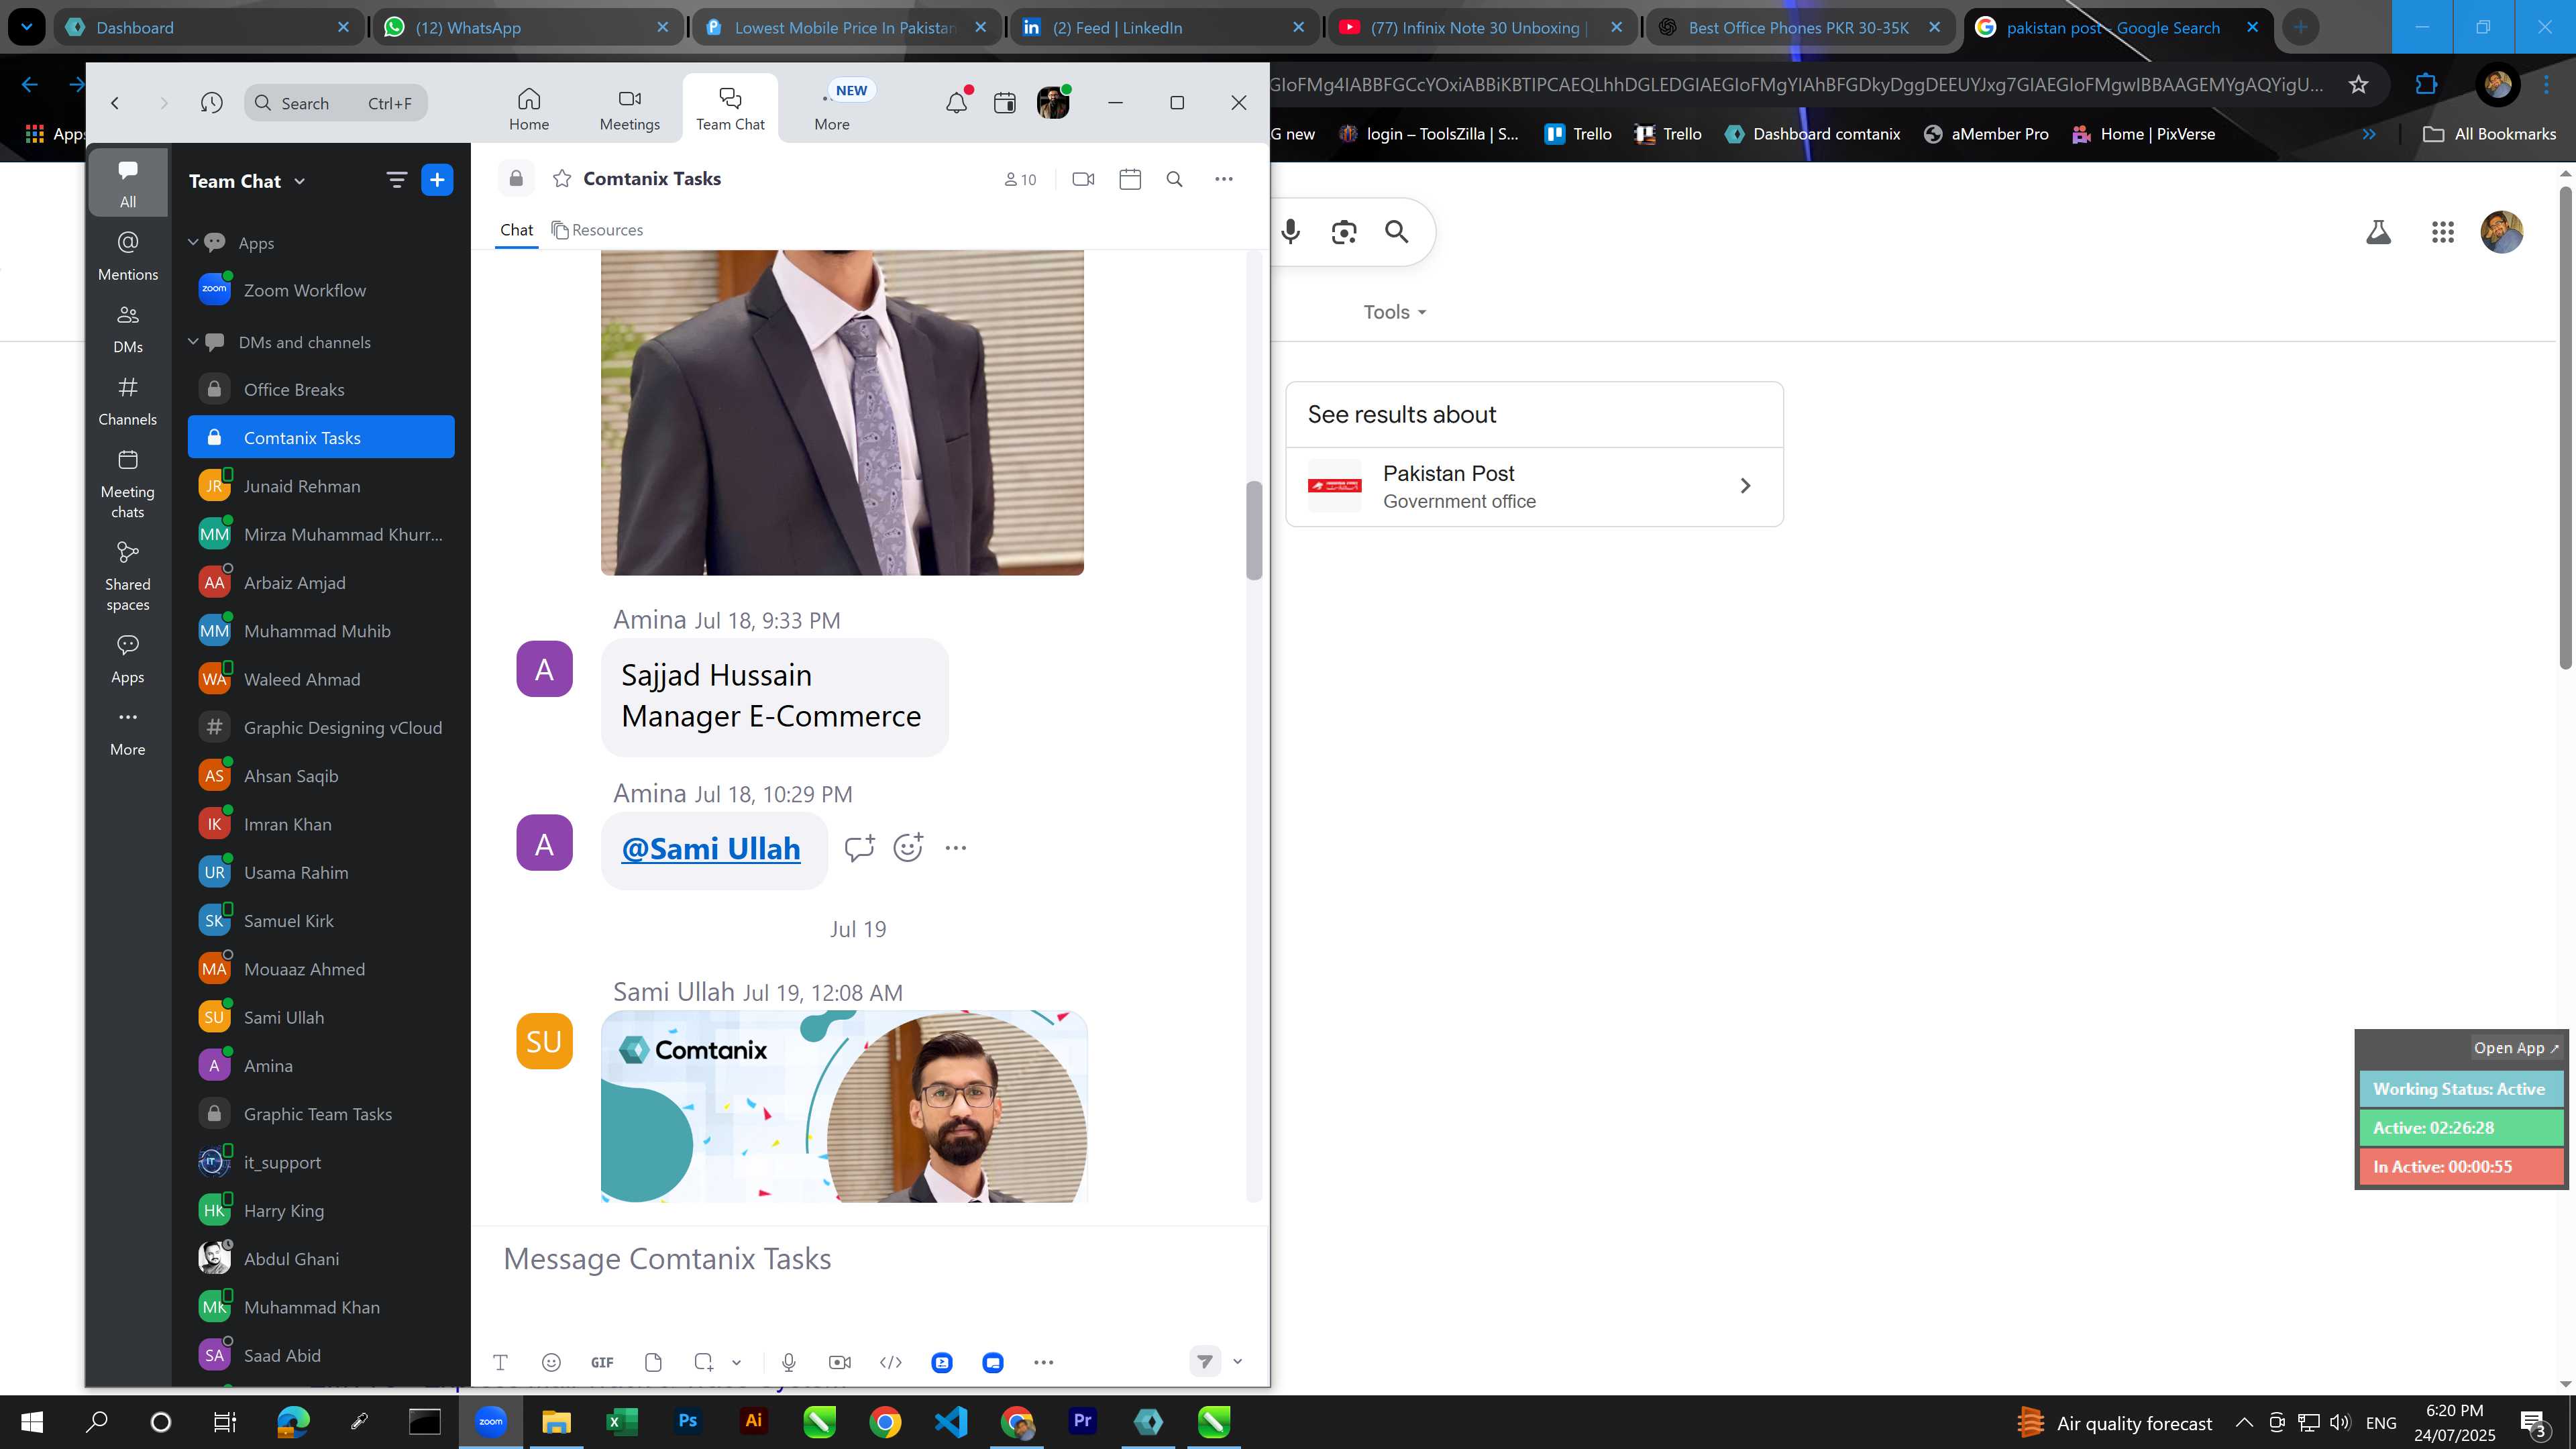Open the More tab with NEW badge
This screenshot has width=2576, height=1449.
[832, 108]
